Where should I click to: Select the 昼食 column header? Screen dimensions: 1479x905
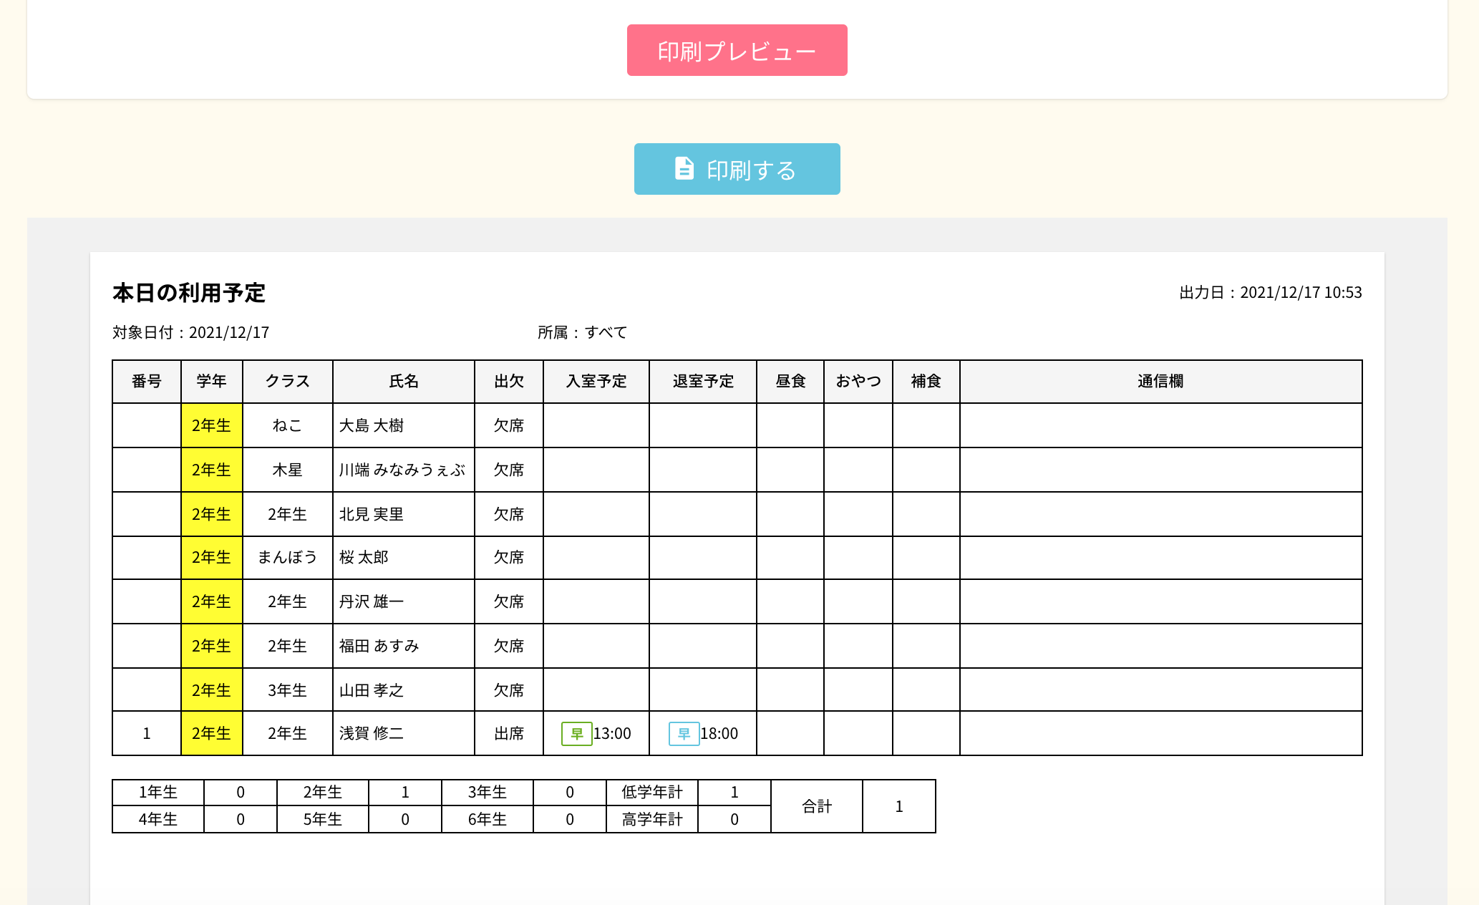pos(790,382)
